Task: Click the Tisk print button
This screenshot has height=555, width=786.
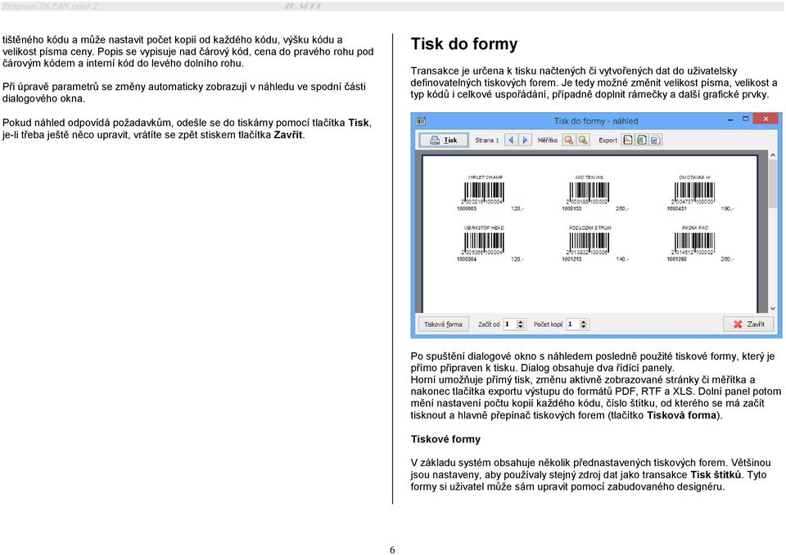Action: (x=444, y=140)
